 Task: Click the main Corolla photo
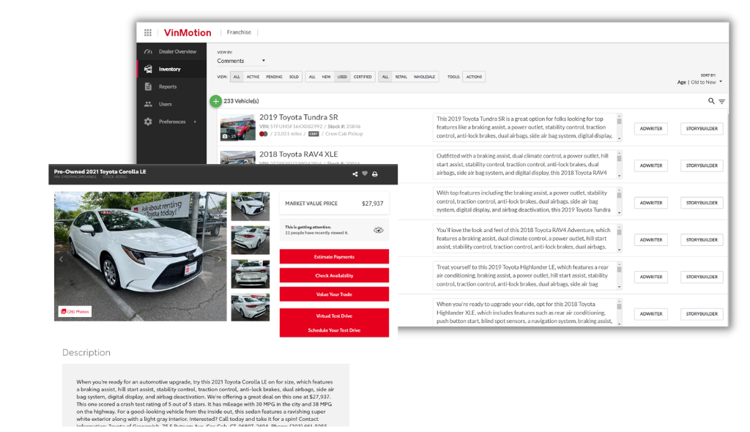(x=140, y=256)
